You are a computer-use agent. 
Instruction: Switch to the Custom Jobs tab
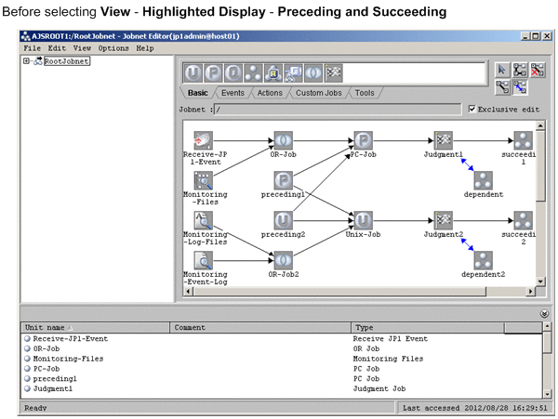point(321,93)
